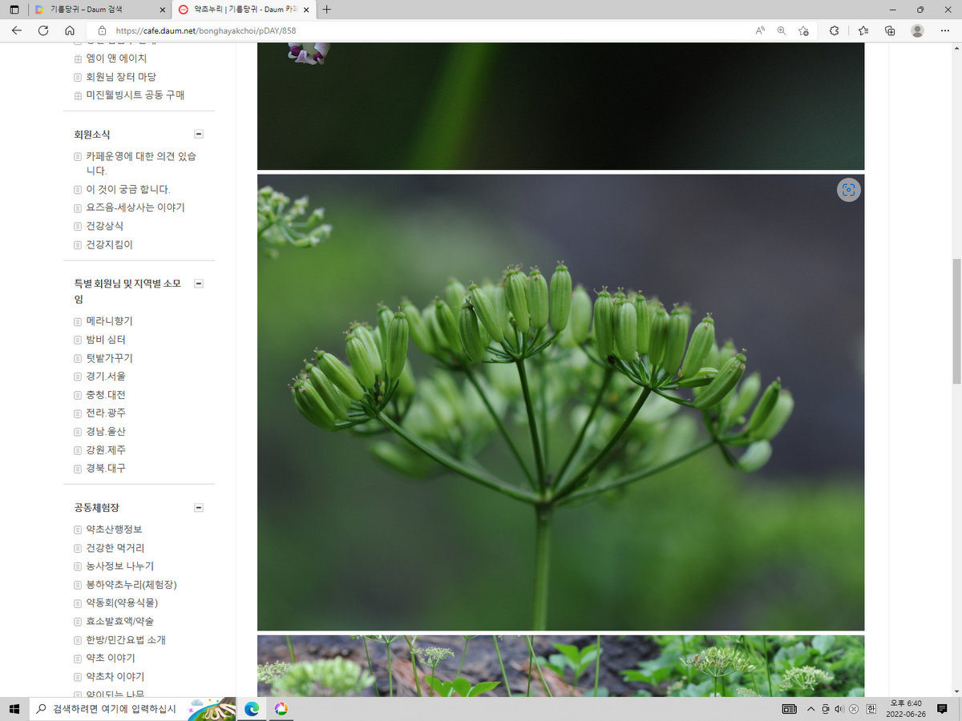The width and height of the screenshot is (962, 721).
Task: Launch Microsoft Edge from the taskbar
Action: (252, 709)
